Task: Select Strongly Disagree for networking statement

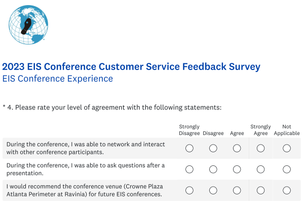Action: tap(189, 148)
